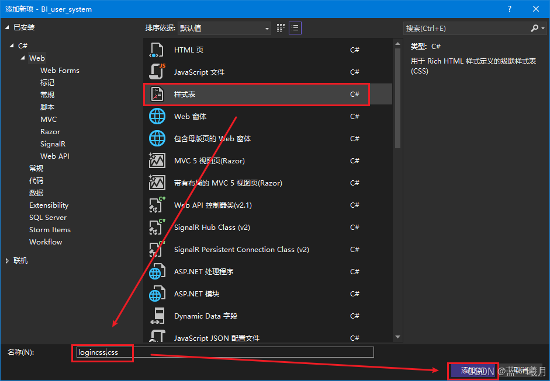Screen dimensions: 550x381
Task: Switch to small icons list view
Action: pos(295,28)
